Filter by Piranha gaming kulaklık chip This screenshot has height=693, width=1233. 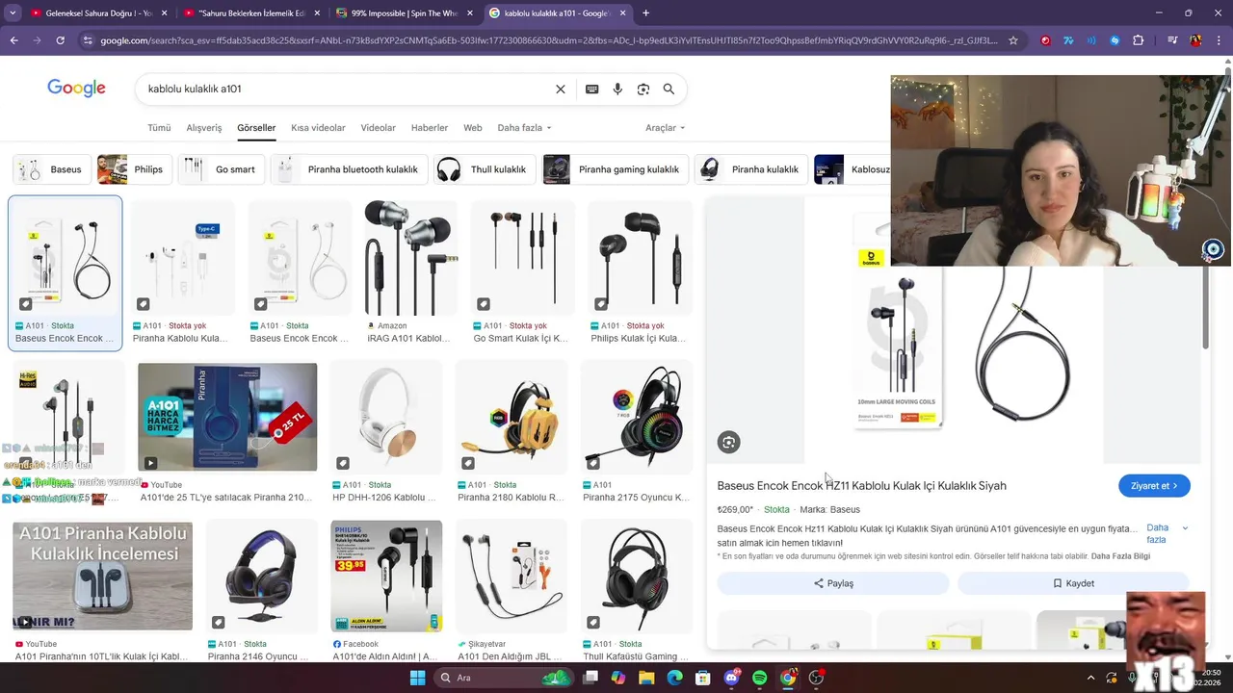coord(615,169)
